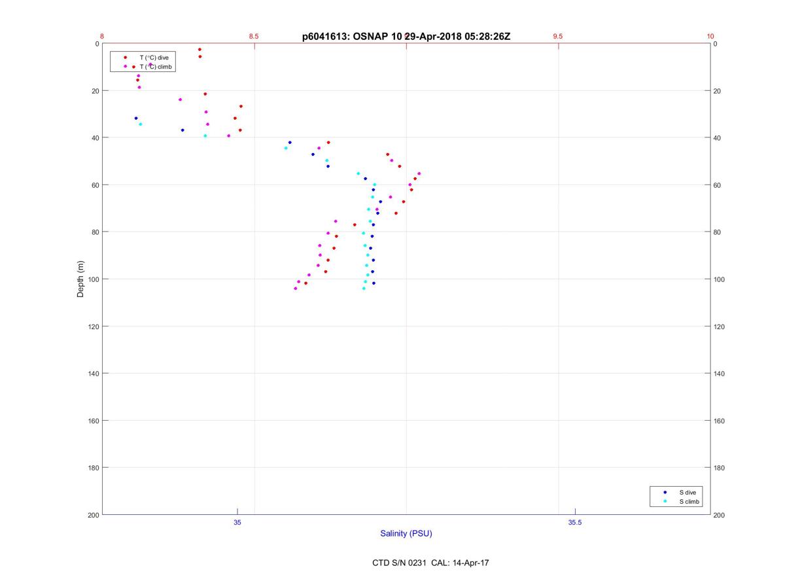
Task: Select the 'S climb' legend entry
Action: point(689,501)
